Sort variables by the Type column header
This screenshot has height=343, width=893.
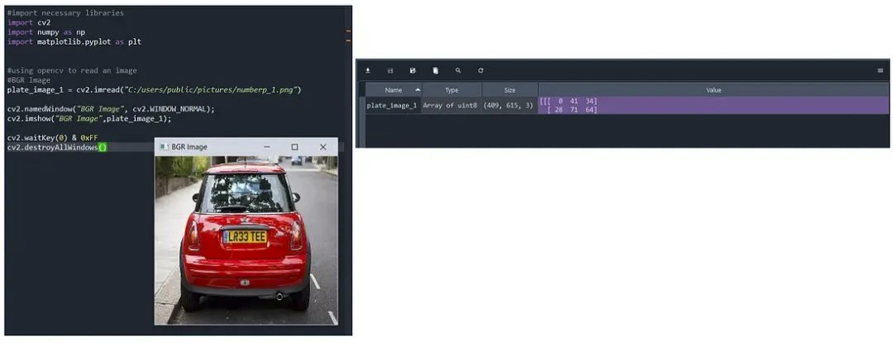pyautogui.click(x=451, y=90)
